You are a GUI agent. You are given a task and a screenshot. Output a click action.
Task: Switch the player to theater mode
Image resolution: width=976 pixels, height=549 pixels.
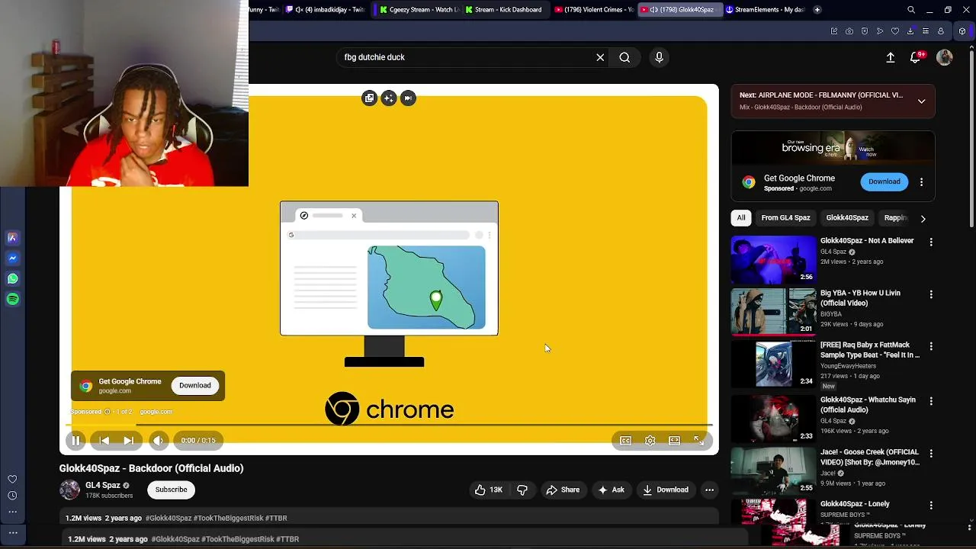674,440
